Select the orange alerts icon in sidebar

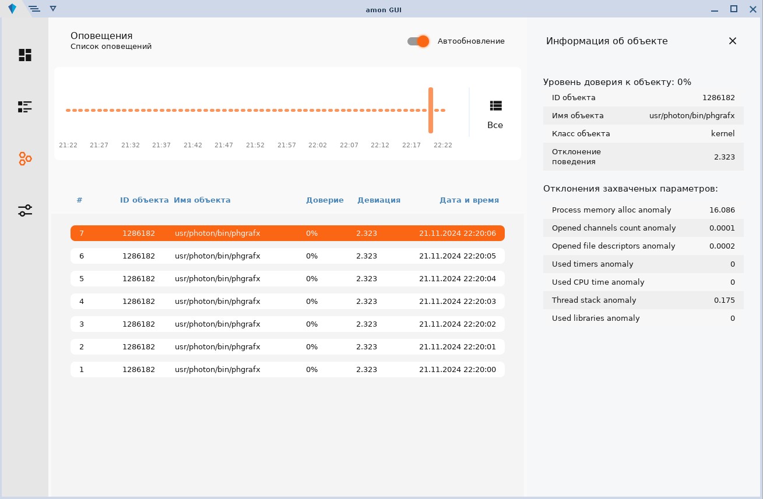(24, 158)
